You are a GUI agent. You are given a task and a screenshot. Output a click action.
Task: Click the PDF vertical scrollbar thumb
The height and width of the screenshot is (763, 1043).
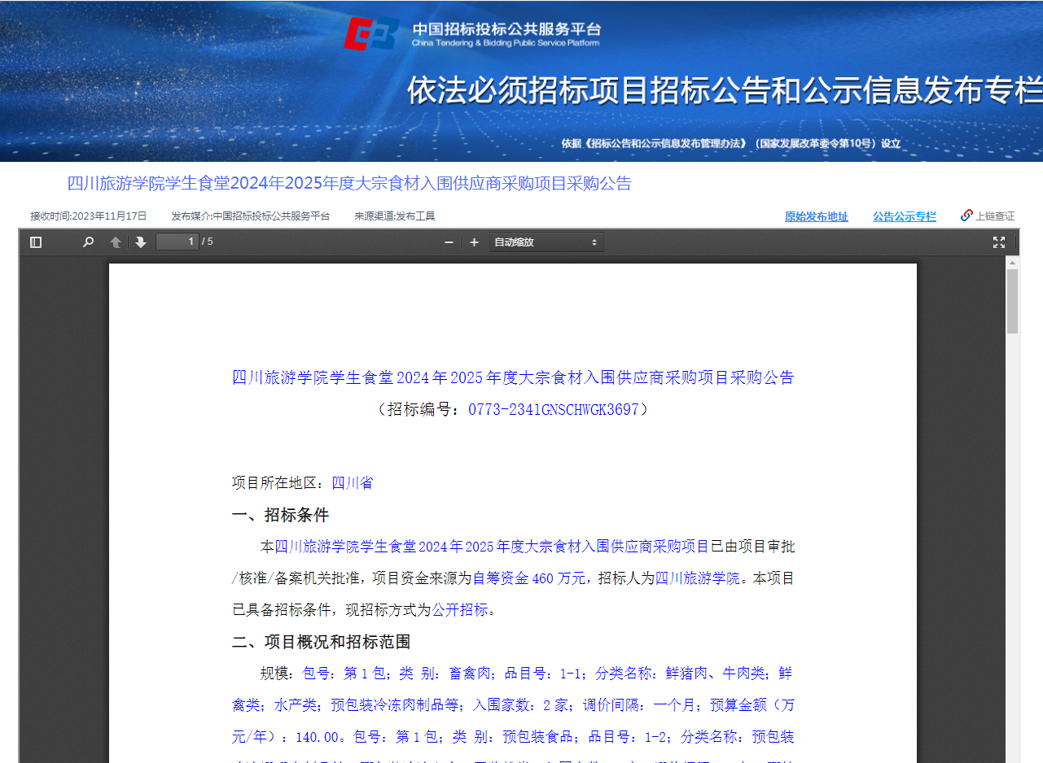click(1013, 301)
